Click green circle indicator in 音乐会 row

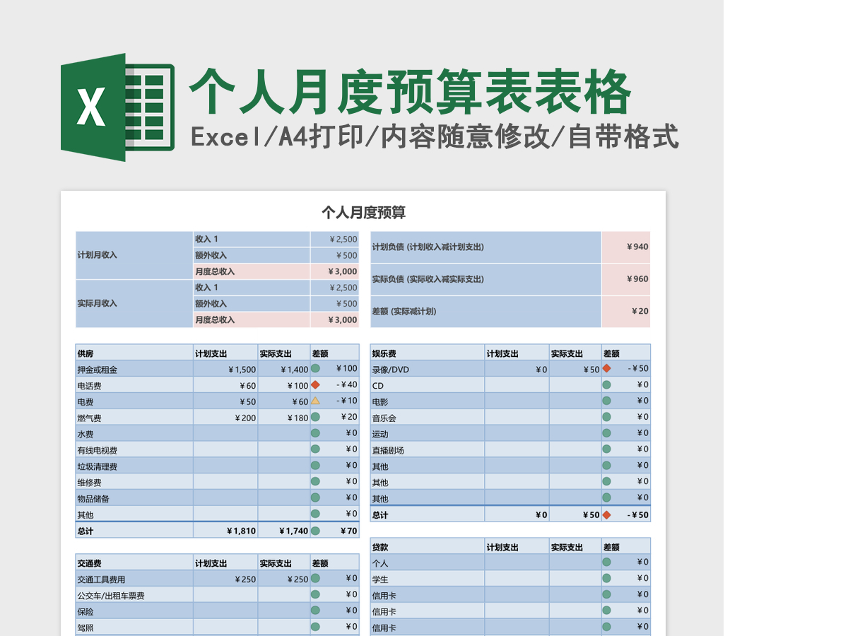click(606, 417)
